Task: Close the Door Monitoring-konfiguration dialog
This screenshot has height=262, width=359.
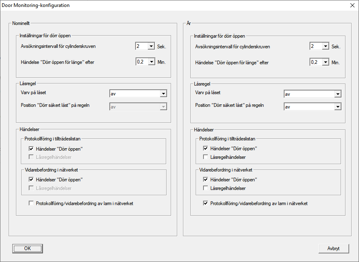Action: (x=352, y=5)
